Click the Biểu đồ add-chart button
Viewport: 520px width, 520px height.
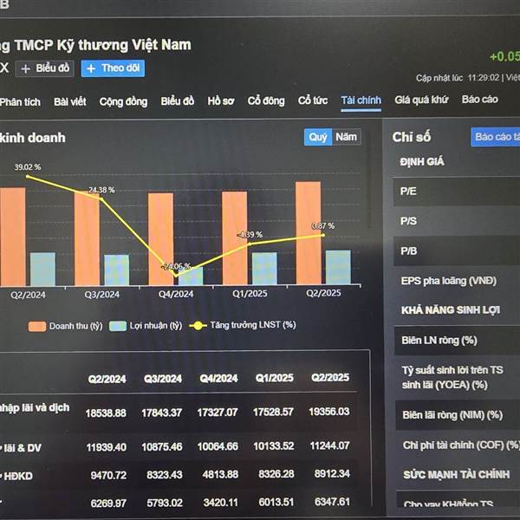tap(44, 68)
